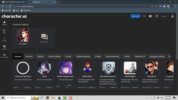
Task: Open a new browser tab
Action: (59, 2)
